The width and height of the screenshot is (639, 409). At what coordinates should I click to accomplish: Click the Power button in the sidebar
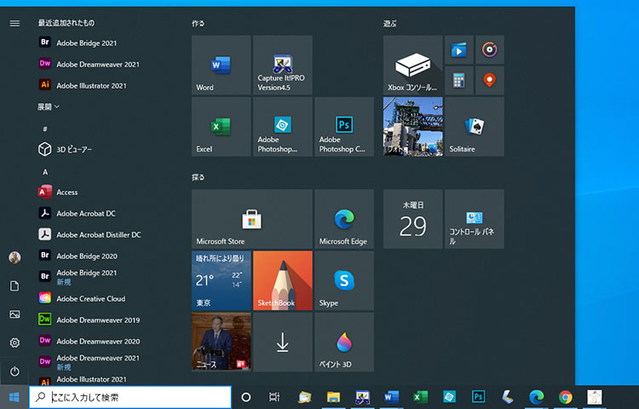[x=14, y=372]
